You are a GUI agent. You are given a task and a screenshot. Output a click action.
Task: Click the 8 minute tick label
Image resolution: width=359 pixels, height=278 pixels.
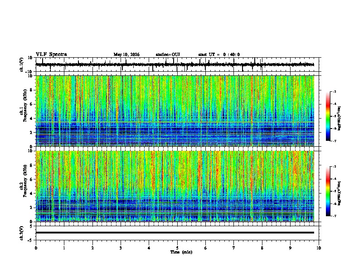click(262, 248)
